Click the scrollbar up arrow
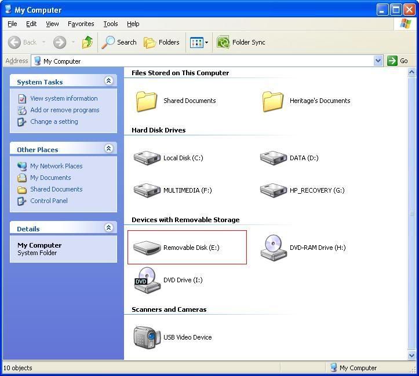The width and height of the screenshot is (419, 376). (x=411, y=72)
